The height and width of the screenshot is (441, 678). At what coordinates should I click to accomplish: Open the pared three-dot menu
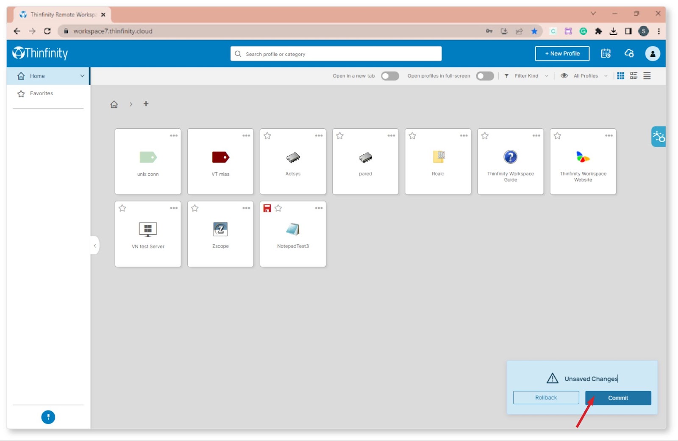[391, 136]
